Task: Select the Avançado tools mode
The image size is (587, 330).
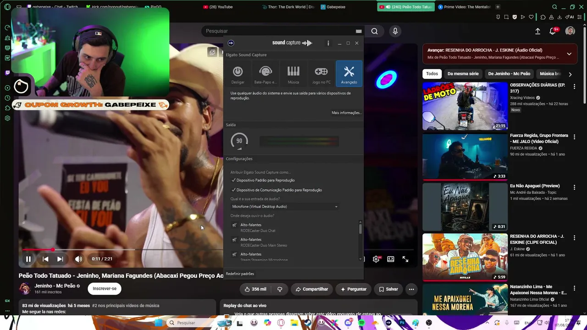Action: click(349, 73)
